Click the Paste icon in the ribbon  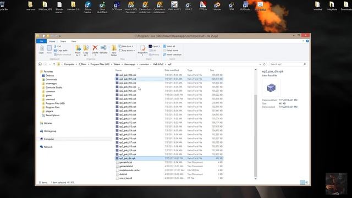tap(49, 50)
